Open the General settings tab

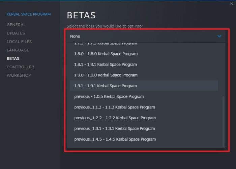point(16,25)
